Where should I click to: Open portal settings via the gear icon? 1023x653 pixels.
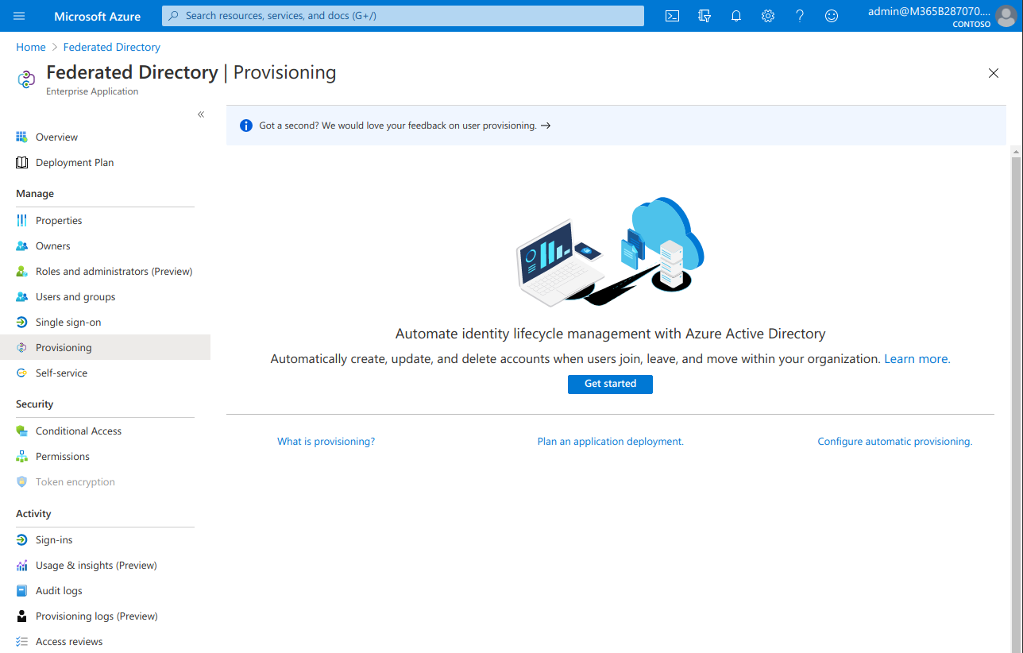pos(767,16)
